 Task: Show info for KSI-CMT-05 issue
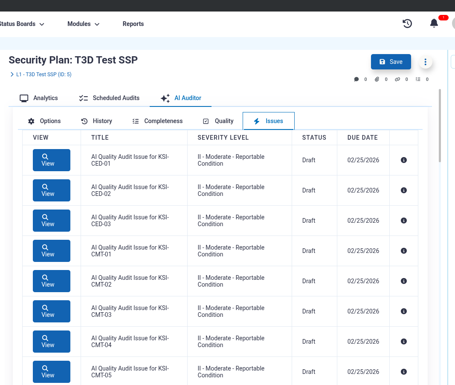[404, 372]
